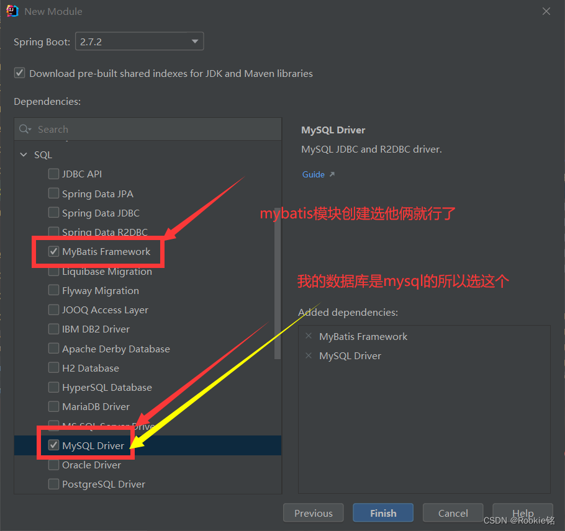Image resolution: width=565 pixels, height=531 pixels.
Task: Open the Spring Boot version dropdown
Action: tap(139, 42)
